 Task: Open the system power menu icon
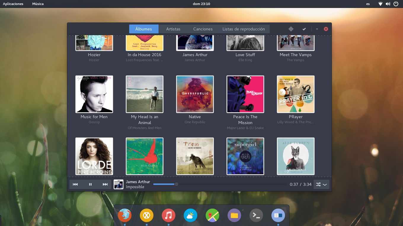pyautogui.click(x=396, y=4)
